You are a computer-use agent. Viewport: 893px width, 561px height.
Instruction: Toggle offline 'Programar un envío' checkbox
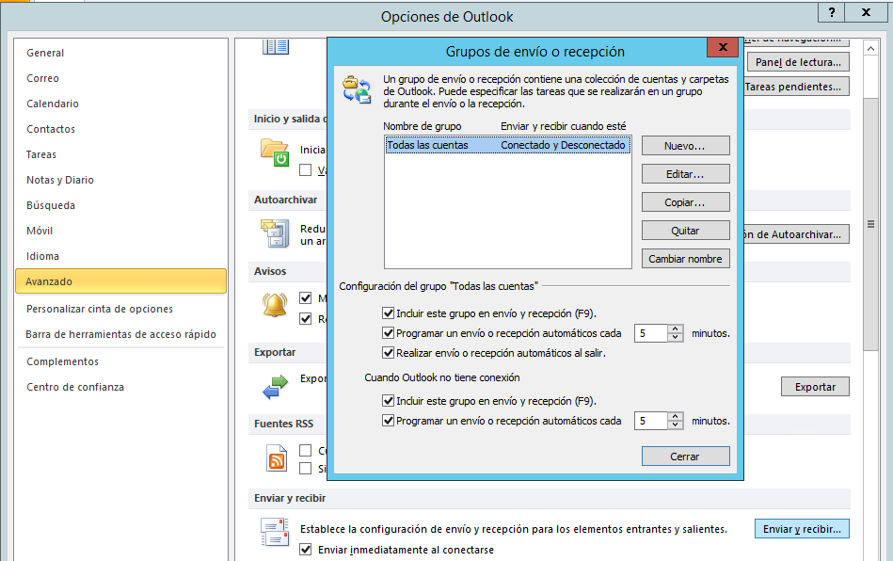389,421
